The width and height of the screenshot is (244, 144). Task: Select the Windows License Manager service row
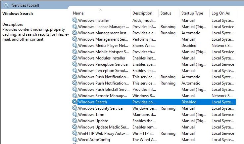(x=103, y=27)
